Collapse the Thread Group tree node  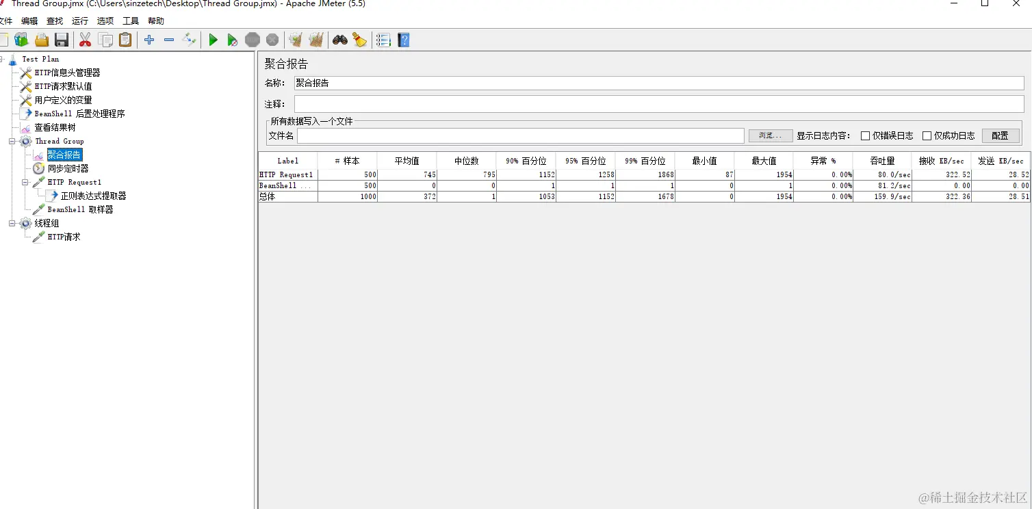pos(12,141)
